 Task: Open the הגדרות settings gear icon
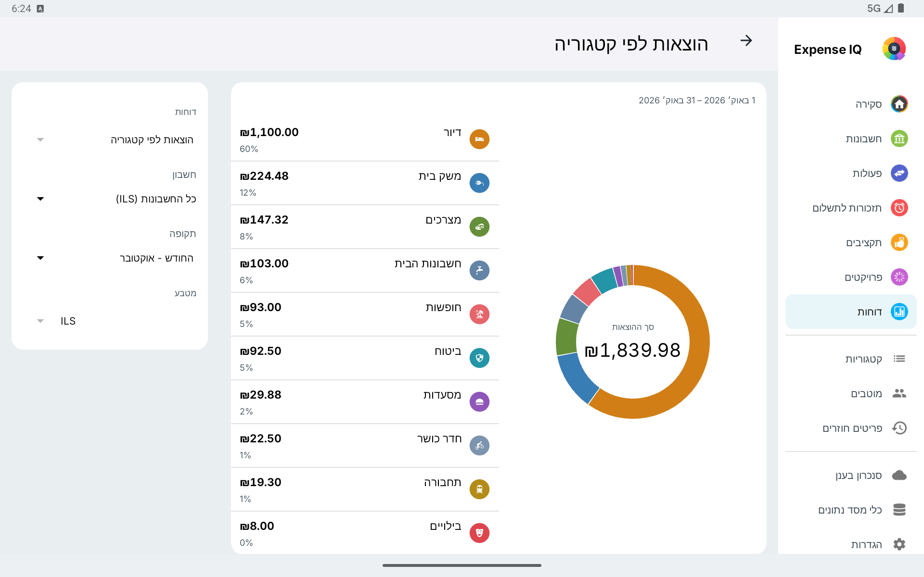pyautogui.click(x=899, y=544)
